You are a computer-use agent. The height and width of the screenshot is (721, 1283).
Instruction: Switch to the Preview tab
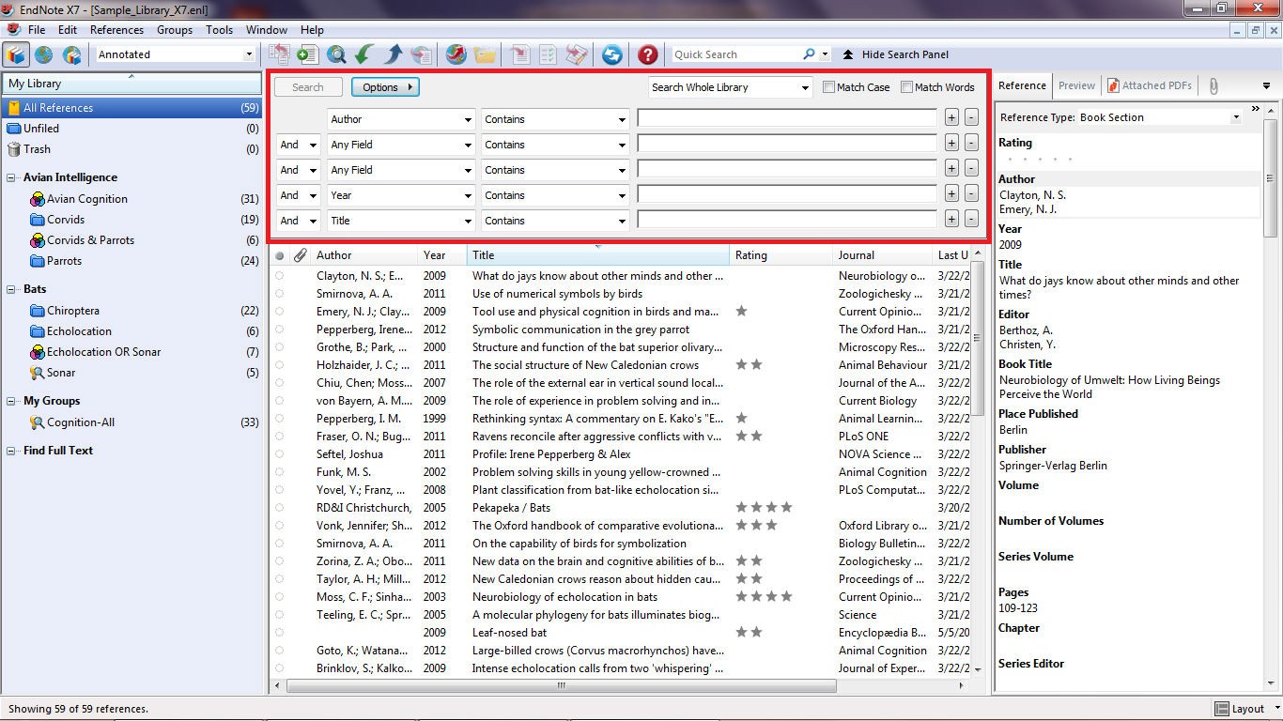(1076, 85)
